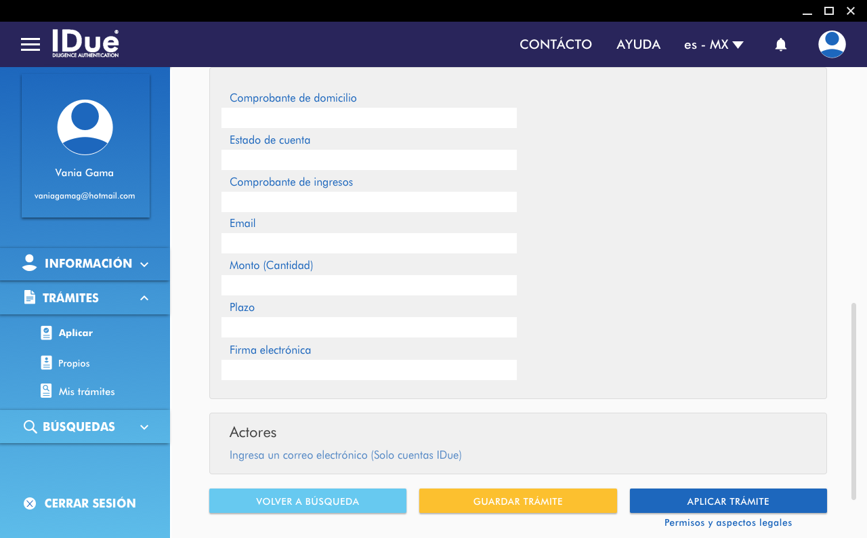Click the Mis trámites icon in sidebar
Screen dimensions: 867x538
(x=46, y=391)
